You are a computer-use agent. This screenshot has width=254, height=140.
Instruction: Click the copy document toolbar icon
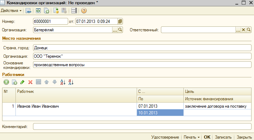(x=47, y=11)
